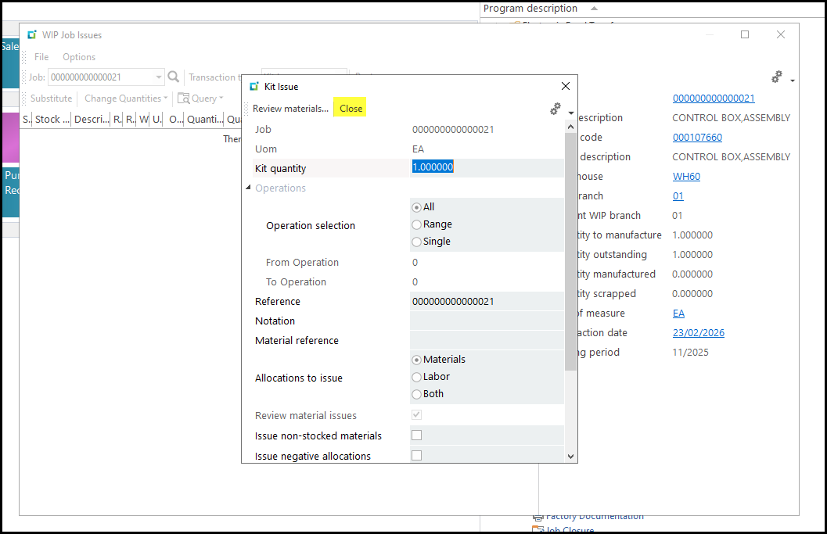Click the Kit Issue dialog logo icon
The image size is (827, 534).
(254, 87)
